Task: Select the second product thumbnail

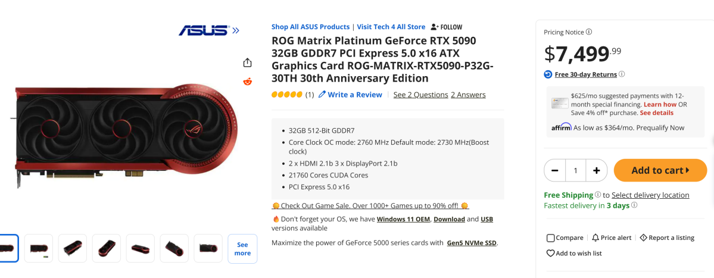Action: tap(39, 248)
